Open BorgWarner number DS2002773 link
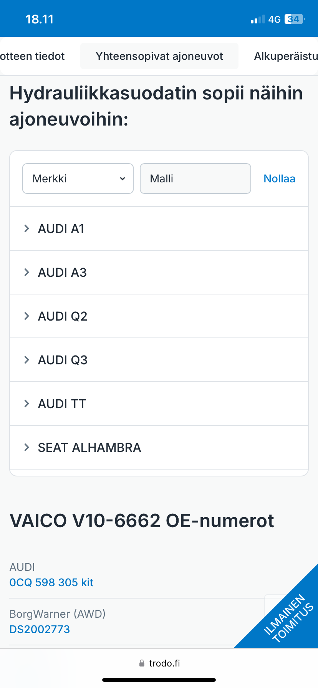This screenshot has width=318, height=688. pos(40,629)
